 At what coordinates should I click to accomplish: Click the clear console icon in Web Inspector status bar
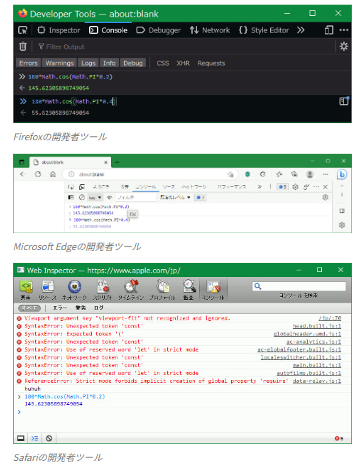[49, 438]
